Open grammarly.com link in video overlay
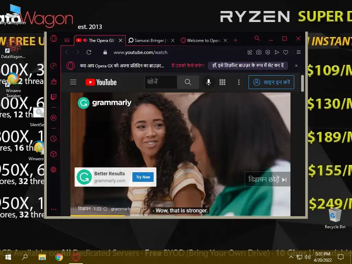352x264 pixels. (x=128, y=209)
